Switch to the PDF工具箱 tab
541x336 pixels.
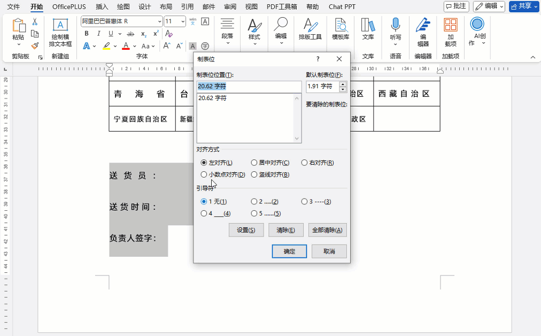point(282,6)
